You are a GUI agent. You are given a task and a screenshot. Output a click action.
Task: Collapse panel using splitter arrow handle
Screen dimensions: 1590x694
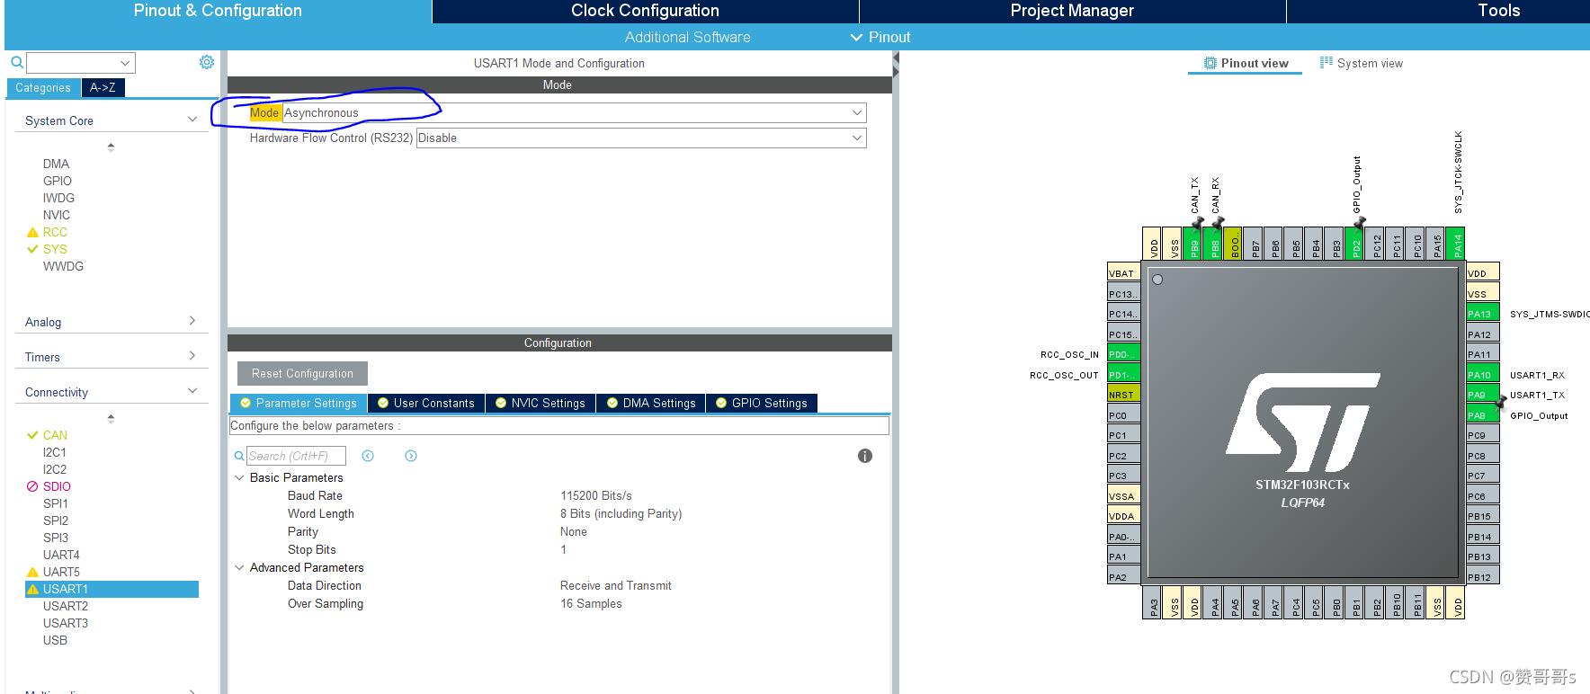(896, 64)
